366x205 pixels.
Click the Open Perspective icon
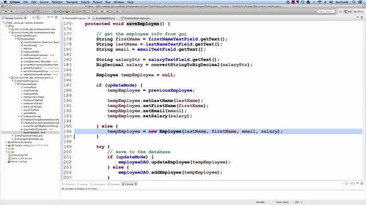tap(340, 11)
